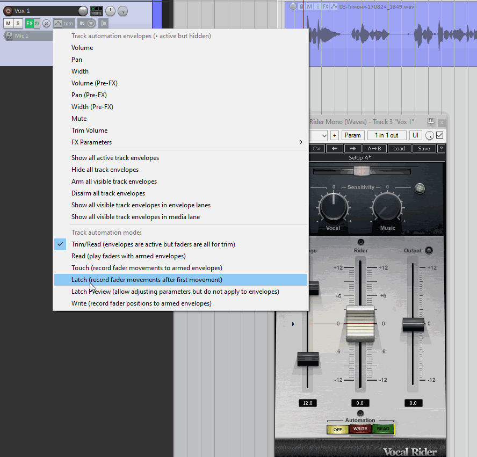This screenshot has height=457, width=477.
Task: Select Latch automation mode
Action: click(x=180, y=280)
